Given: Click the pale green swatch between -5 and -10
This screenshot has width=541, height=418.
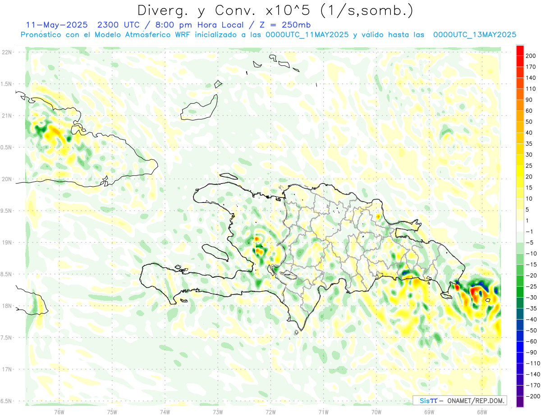Looking at the screenshot, I should pos(520,248).
